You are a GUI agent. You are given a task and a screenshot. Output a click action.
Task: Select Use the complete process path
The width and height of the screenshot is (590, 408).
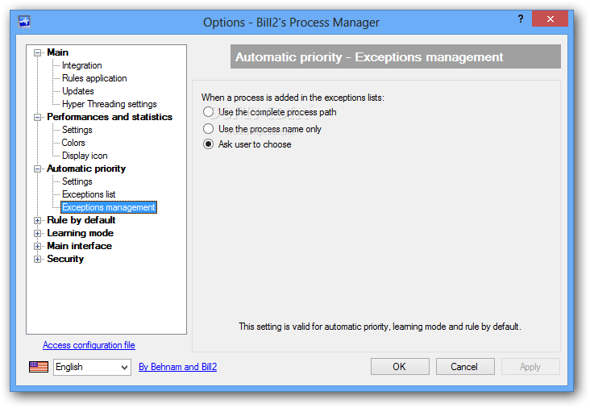point(208,112)
